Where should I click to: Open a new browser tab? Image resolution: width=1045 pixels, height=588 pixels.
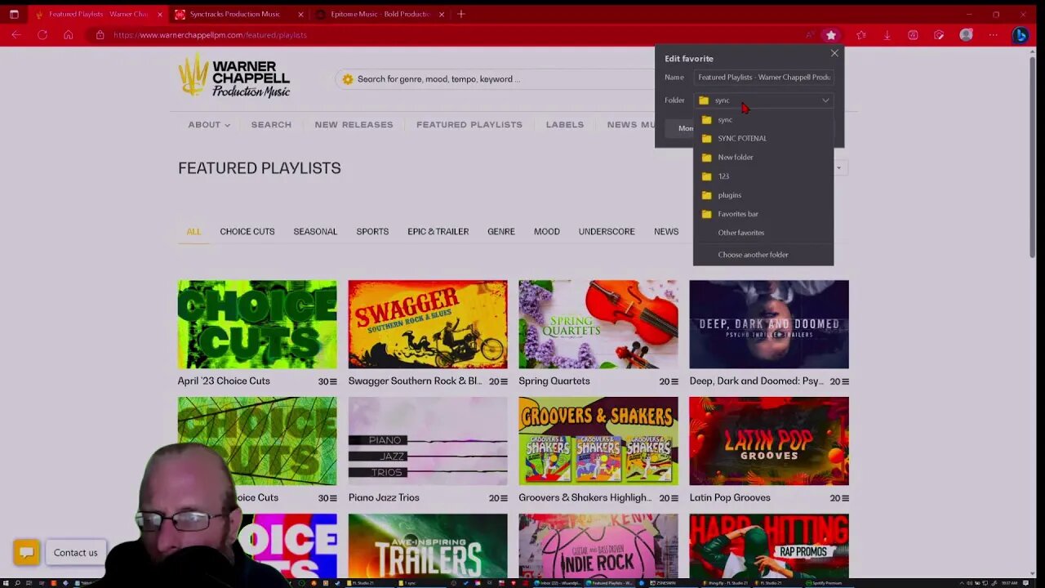461,14
